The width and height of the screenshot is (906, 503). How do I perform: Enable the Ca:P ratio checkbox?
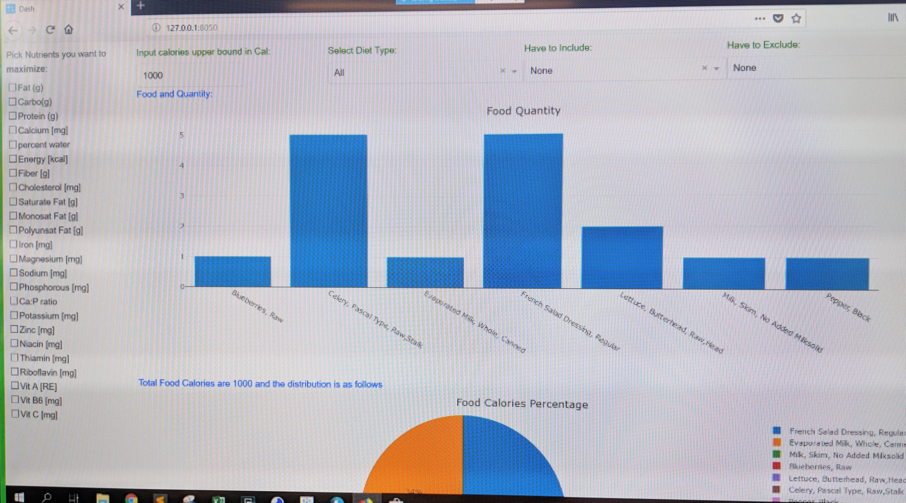tap(14, 301)
